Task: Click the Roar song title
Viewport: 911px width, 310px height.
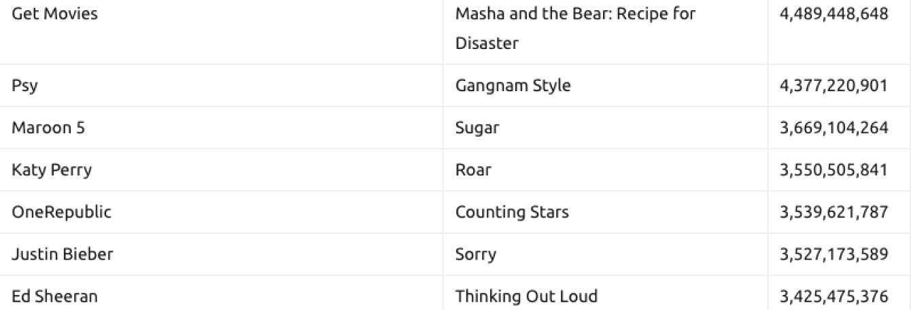Action: (473, 170)
